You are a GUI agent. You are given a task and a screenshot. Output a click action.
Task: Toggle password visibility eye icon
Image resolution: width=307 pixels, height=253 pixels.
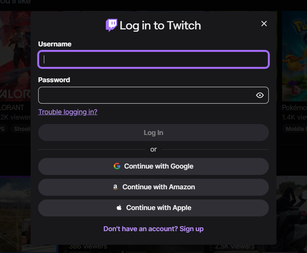[260, 95]
